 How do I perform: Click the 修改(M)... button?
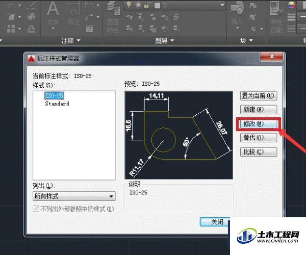click(x=259, y=124)
